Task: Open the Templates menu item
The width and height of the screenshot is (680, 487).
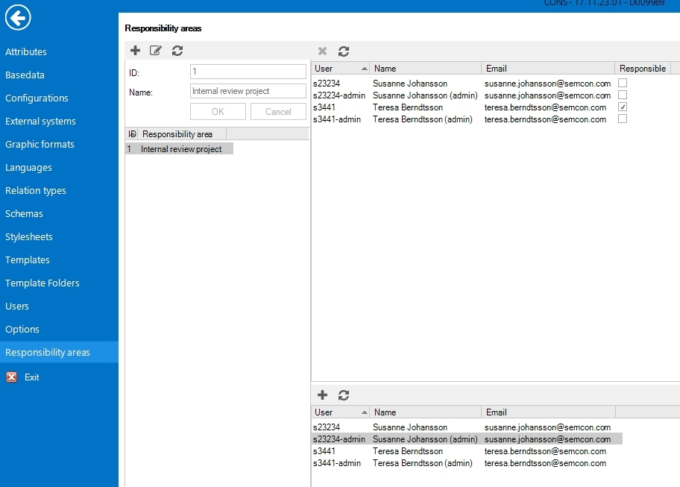Action: [28, 260]
